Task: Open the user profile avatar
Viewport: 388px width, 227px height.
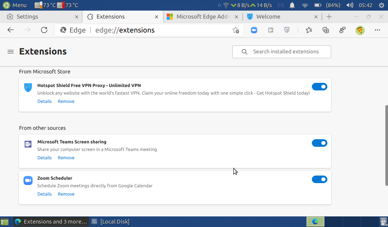Action: [360, 30]
